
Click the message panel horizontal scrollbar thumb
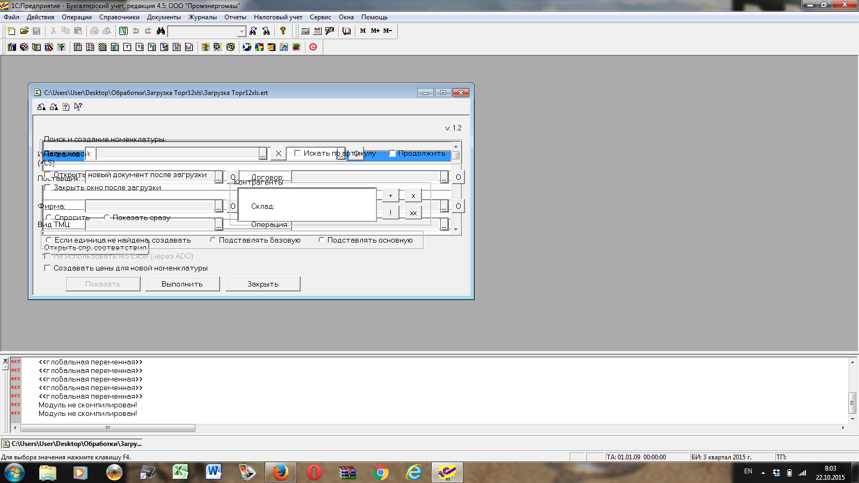(x=107, y=428)
